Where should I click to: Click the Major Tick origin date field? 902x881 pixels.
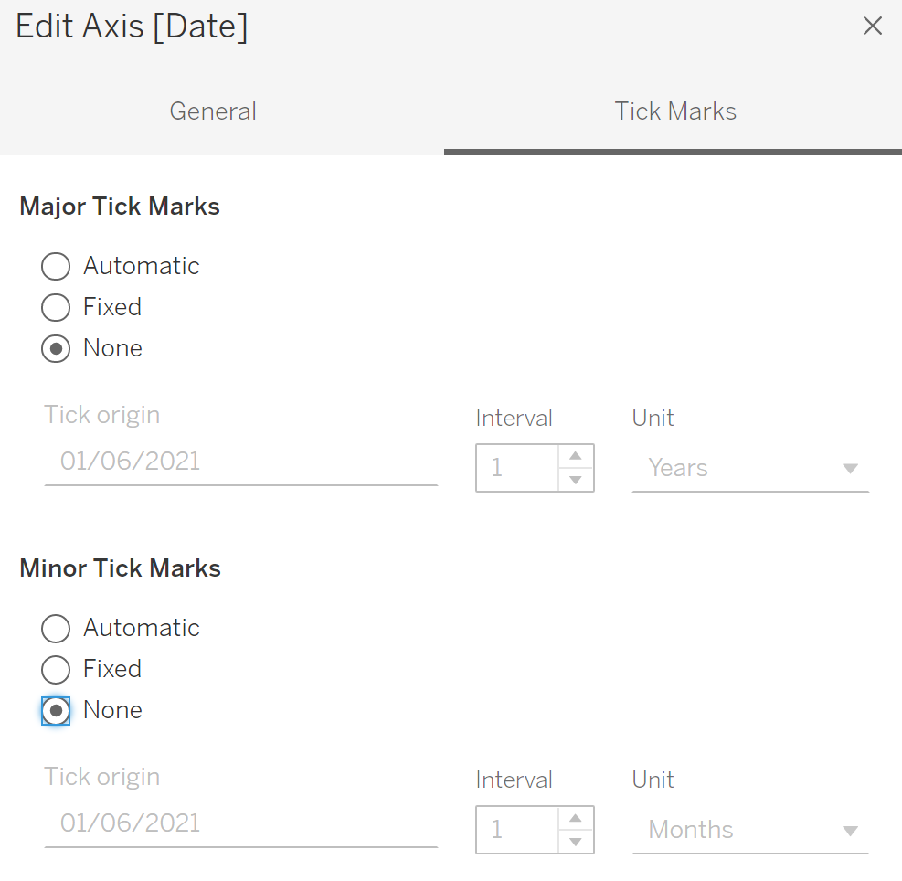(x=240, y=462)
